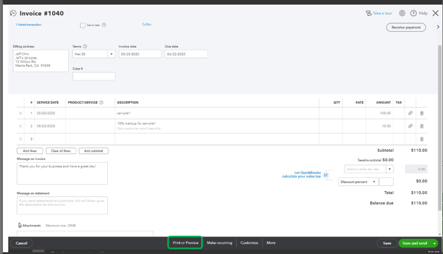The image size is (443, 254).
Task: Grab the drag handle of row 3
Action: point(21,139)
